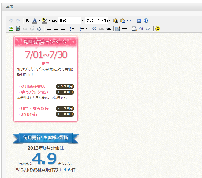Image resolution: width=202 pixels, height=178 pixels.
Task: Click the paste as plain text icon
Action: pyautogui.click(x=116, y=21)
